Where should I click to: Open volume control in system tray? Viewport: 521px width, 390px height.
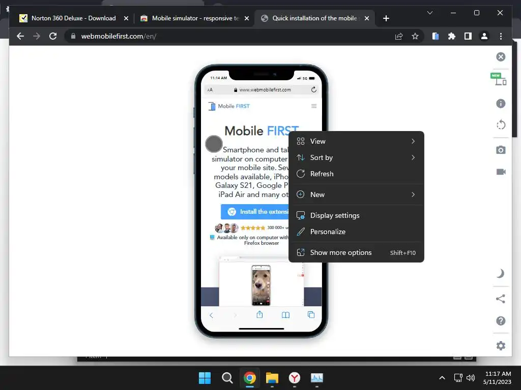point(471,378)
